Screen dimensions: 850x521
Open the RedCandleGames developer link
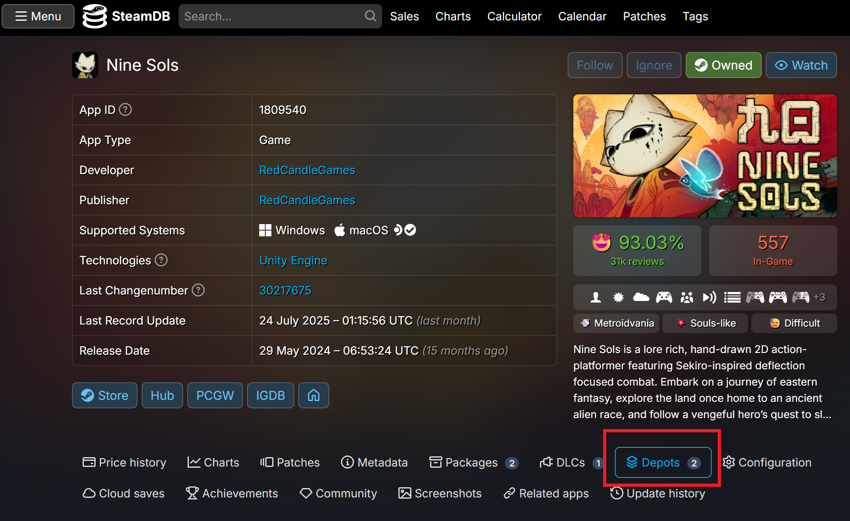[x=307, y=170]
